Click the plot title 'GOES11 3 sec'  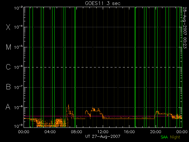pyautogui.click(x=103, y=3)
